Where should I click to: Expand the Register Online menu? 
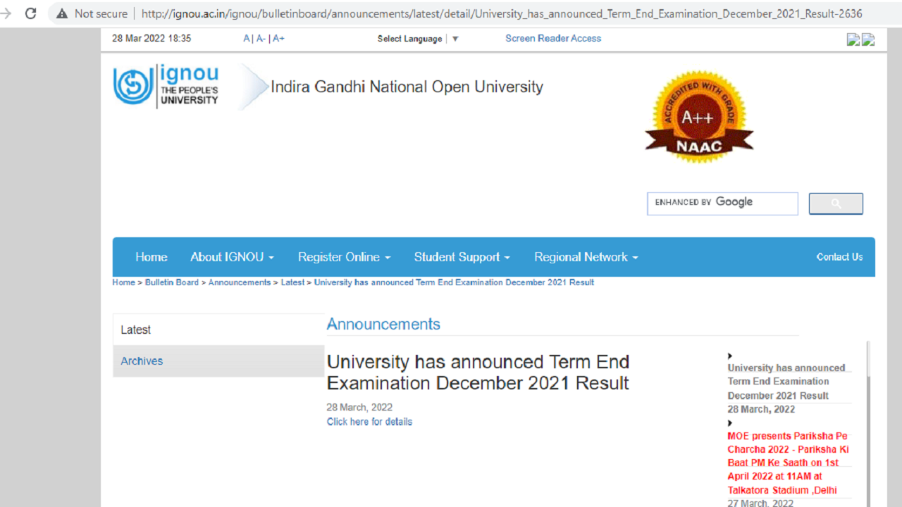[344, 257]
